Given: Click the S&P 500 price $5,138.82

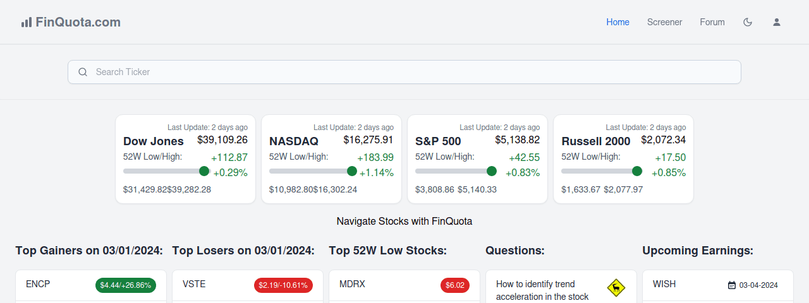Looking at the screenshot, I should (518, 140).
